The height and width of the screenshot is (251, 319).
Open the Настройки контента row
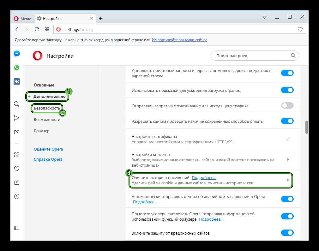[x=213, y=159]
